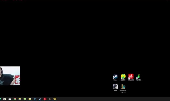Open the Logitech G taskbar icon
The width and height of the screenshot is (170, 101).
pos(50,99)
